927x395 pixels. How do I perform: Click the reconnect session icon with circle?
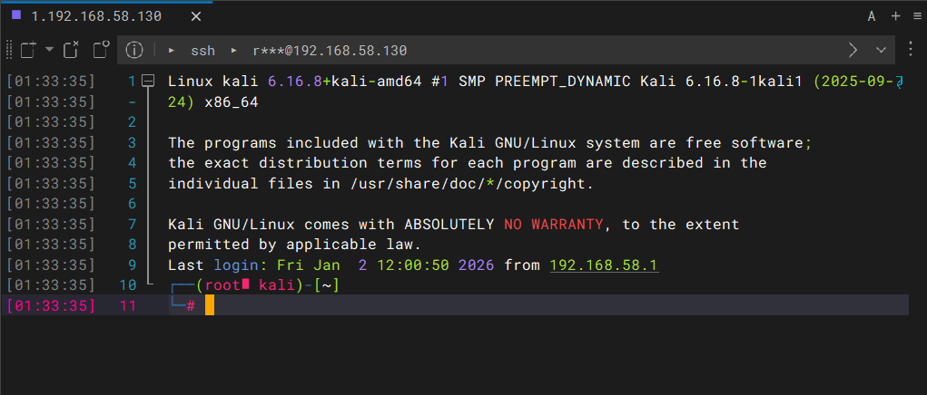pos(101,50)
